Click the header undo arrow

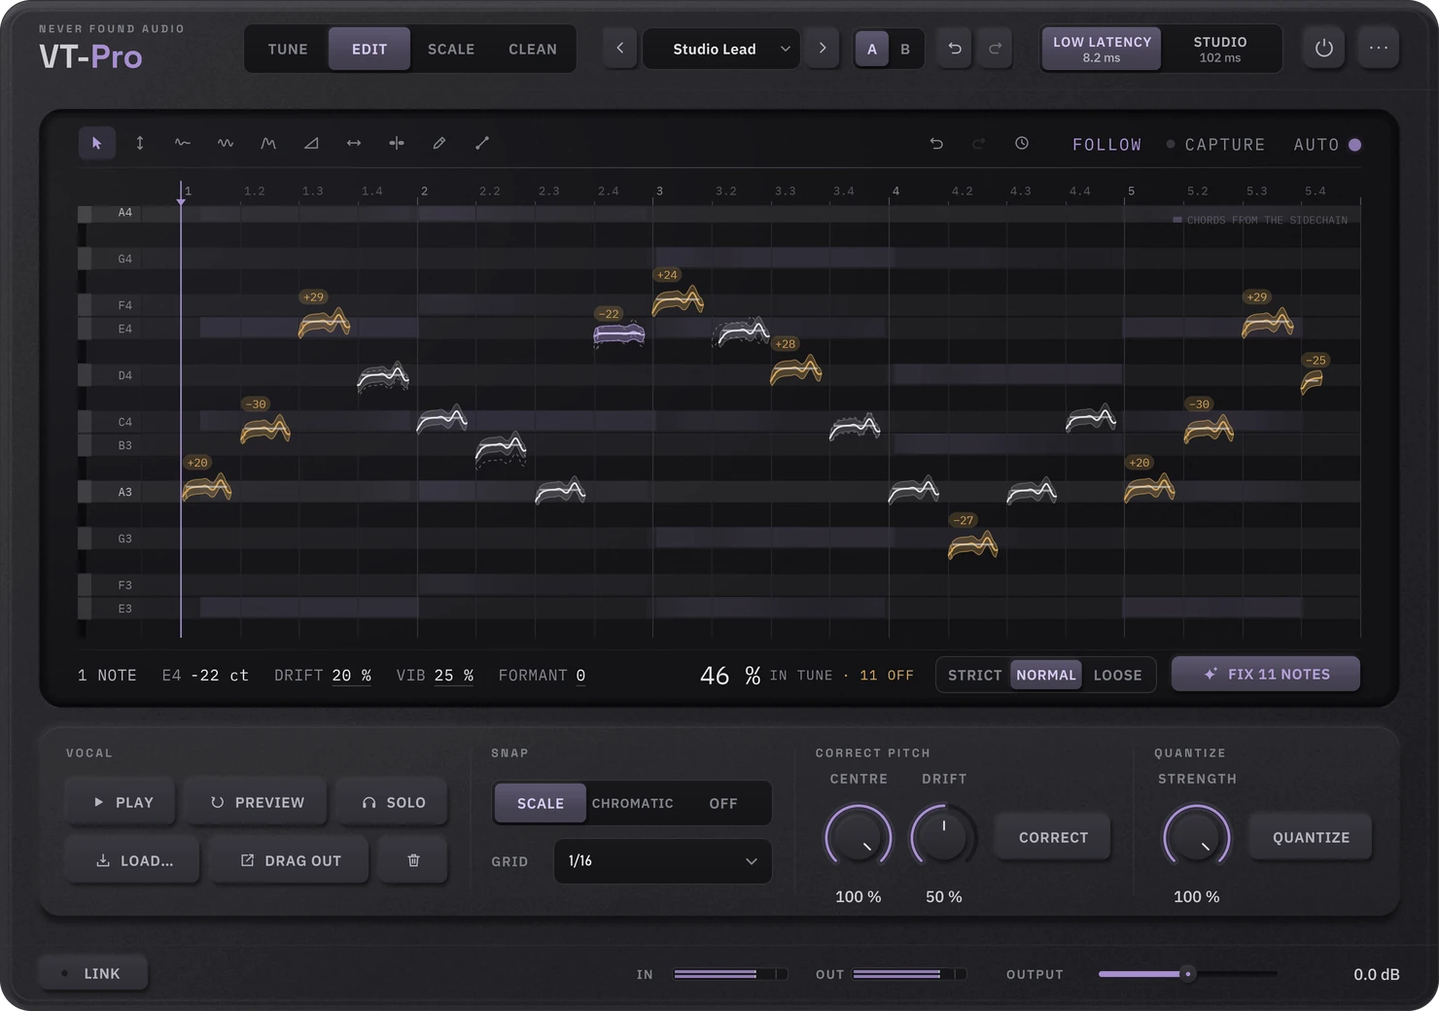[955, 49]
